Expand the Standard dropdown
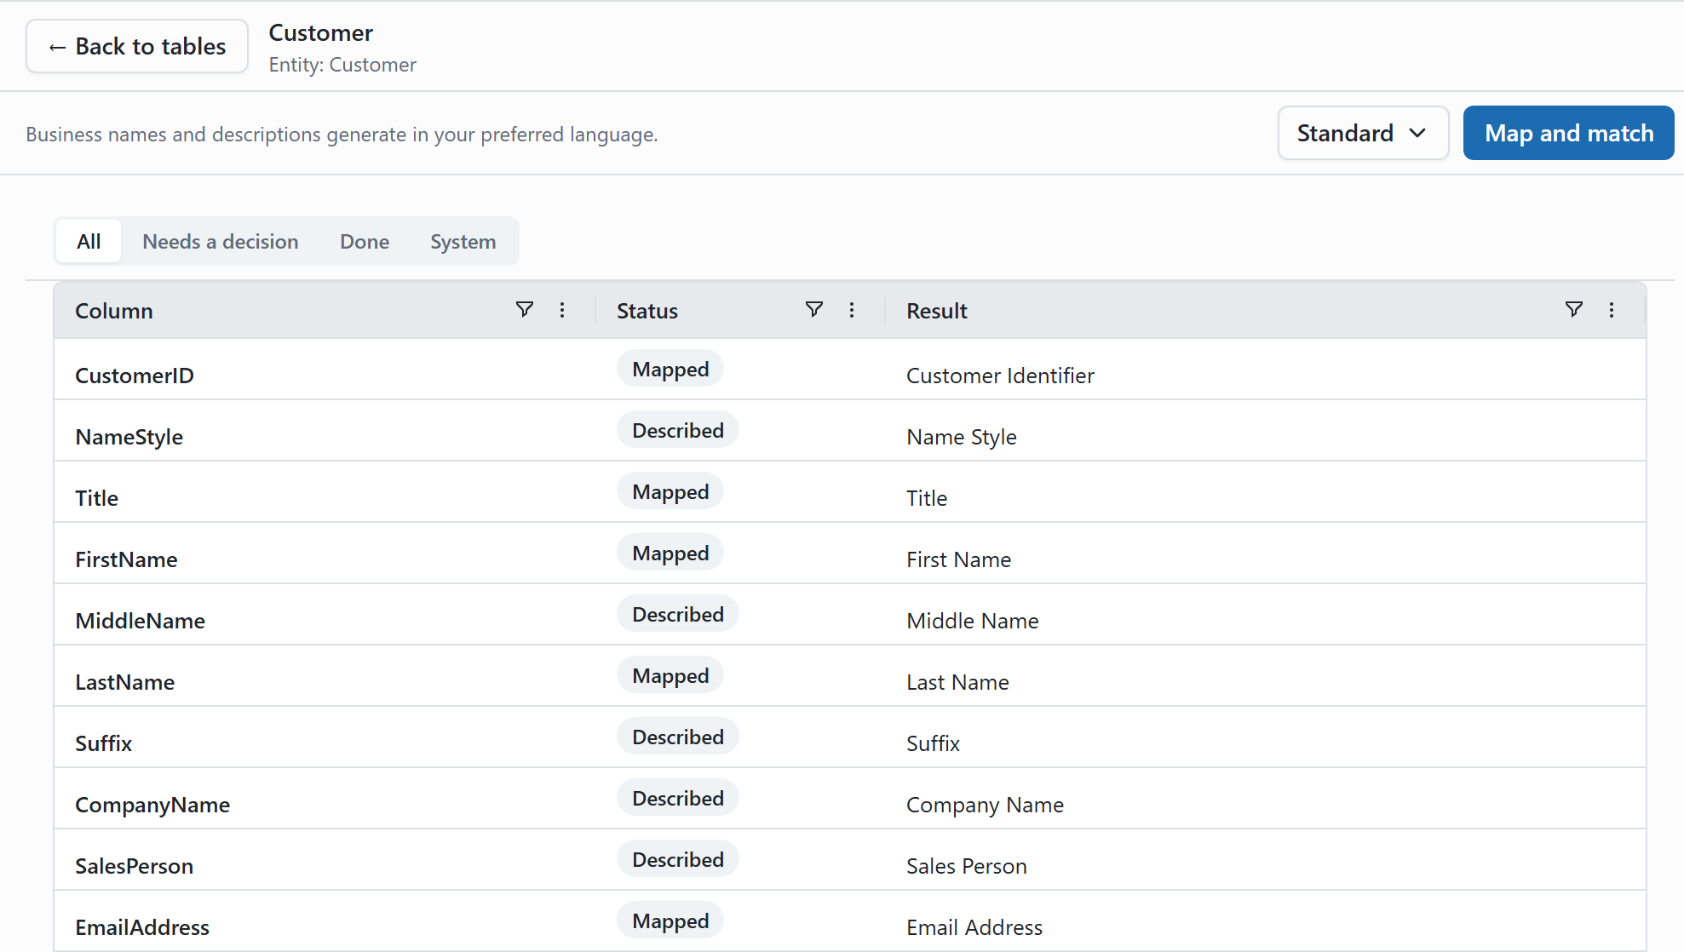Screen dimensions: 1684x952 point(1363,133)
